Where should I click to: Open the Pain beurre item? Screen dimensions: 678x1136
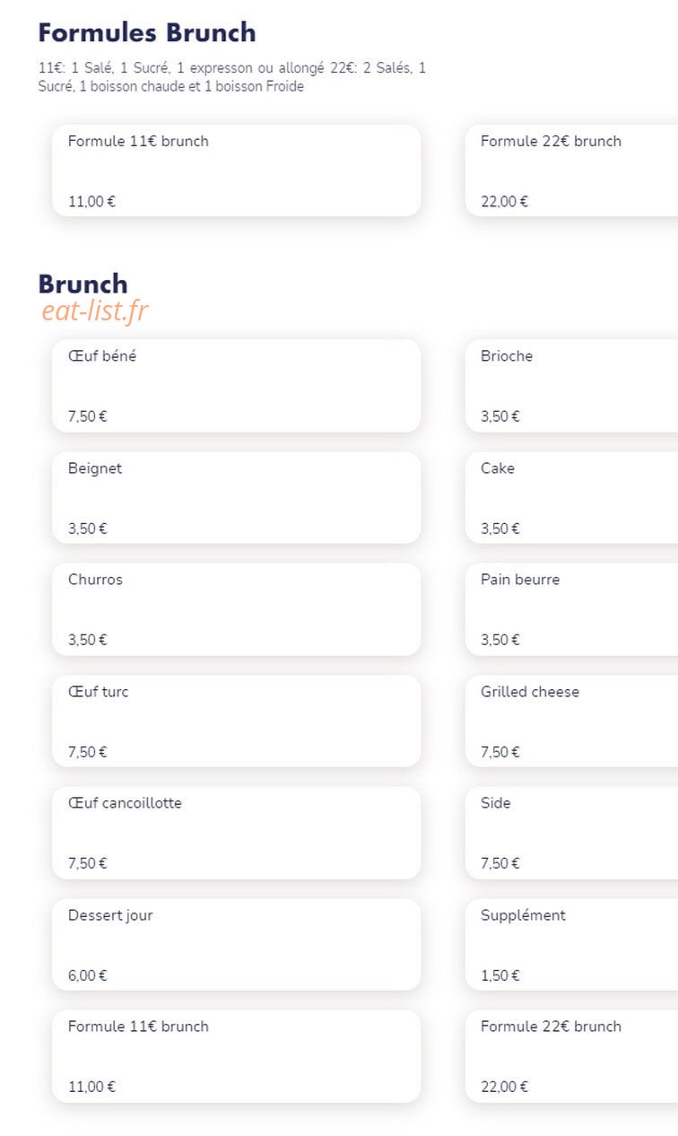tap(571, 609)
